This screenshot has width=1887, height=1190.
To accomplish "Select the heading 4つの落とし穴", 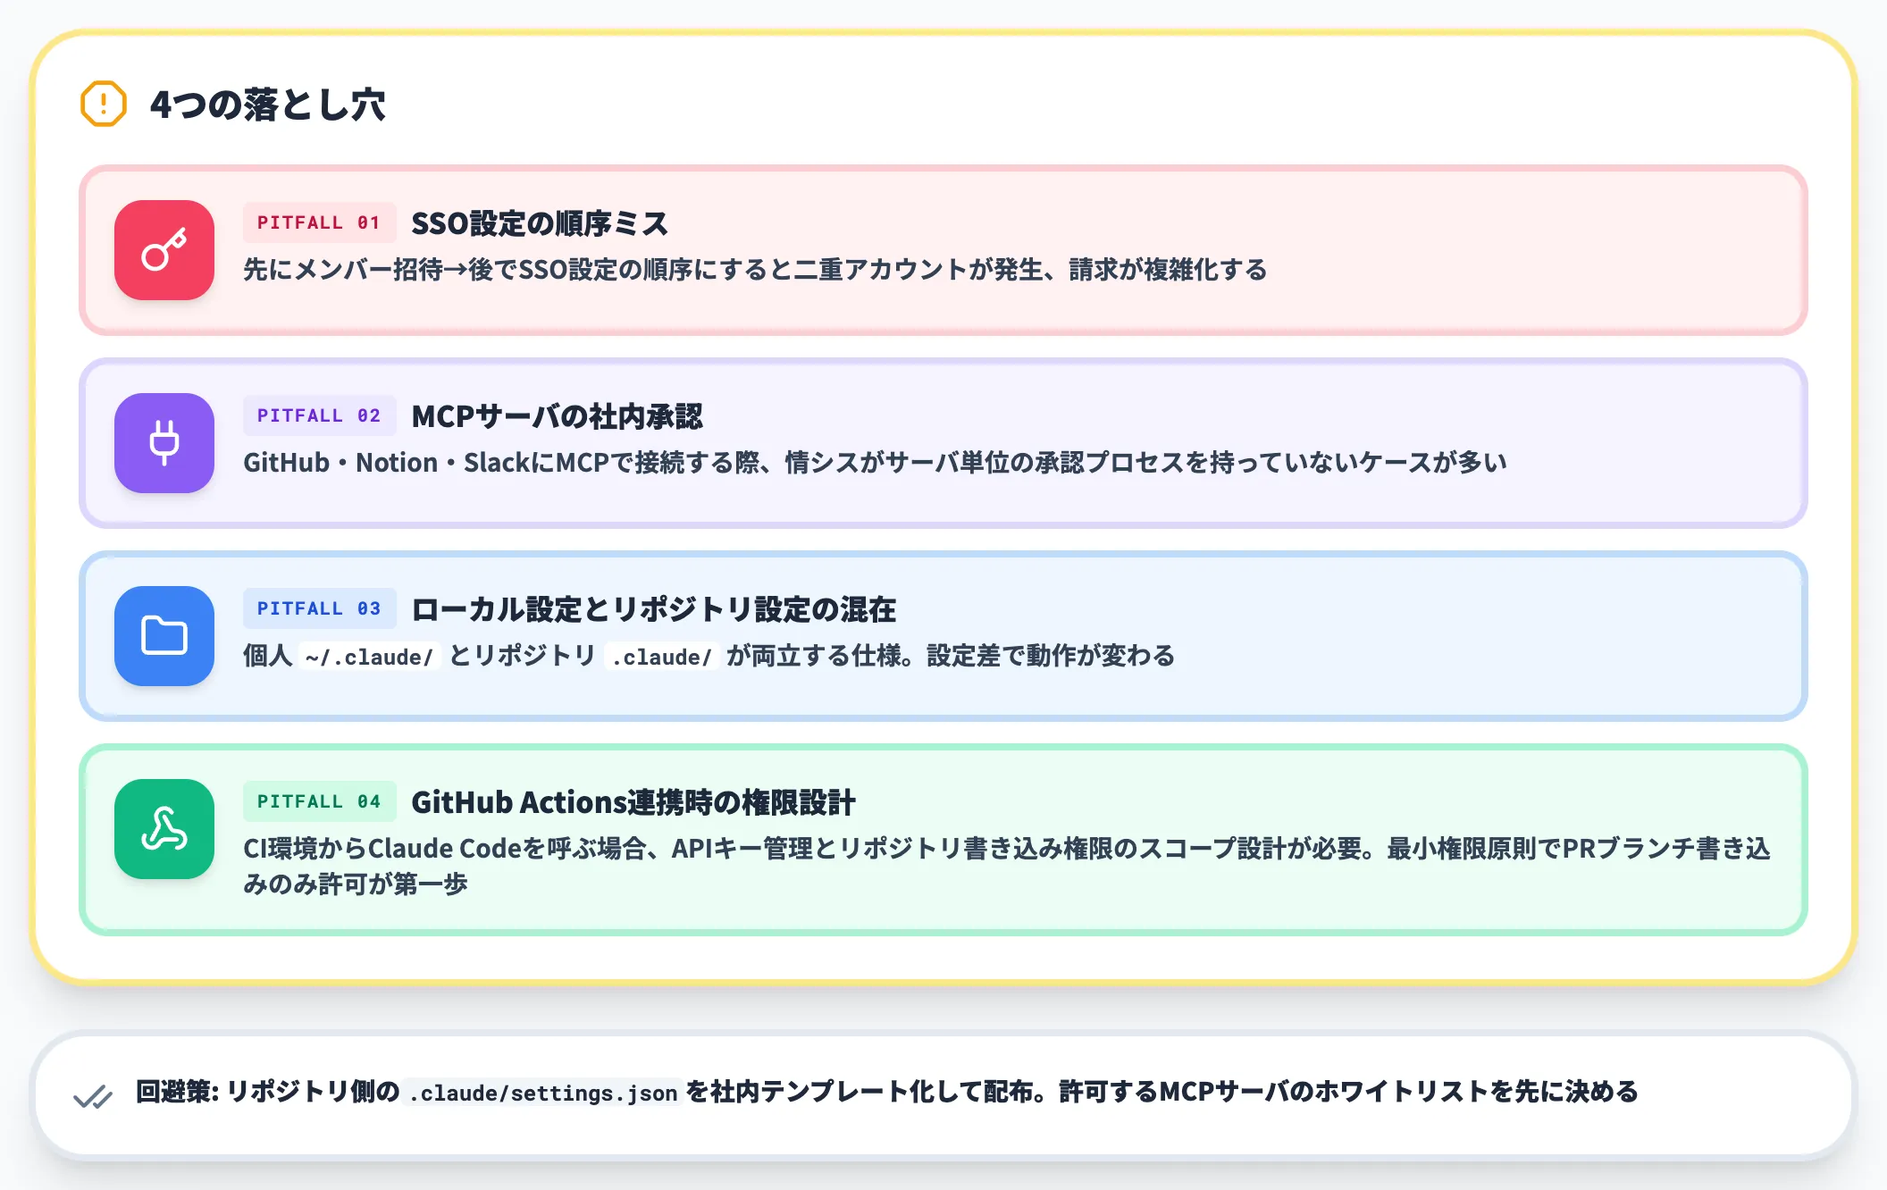I will tap(268, 105).
